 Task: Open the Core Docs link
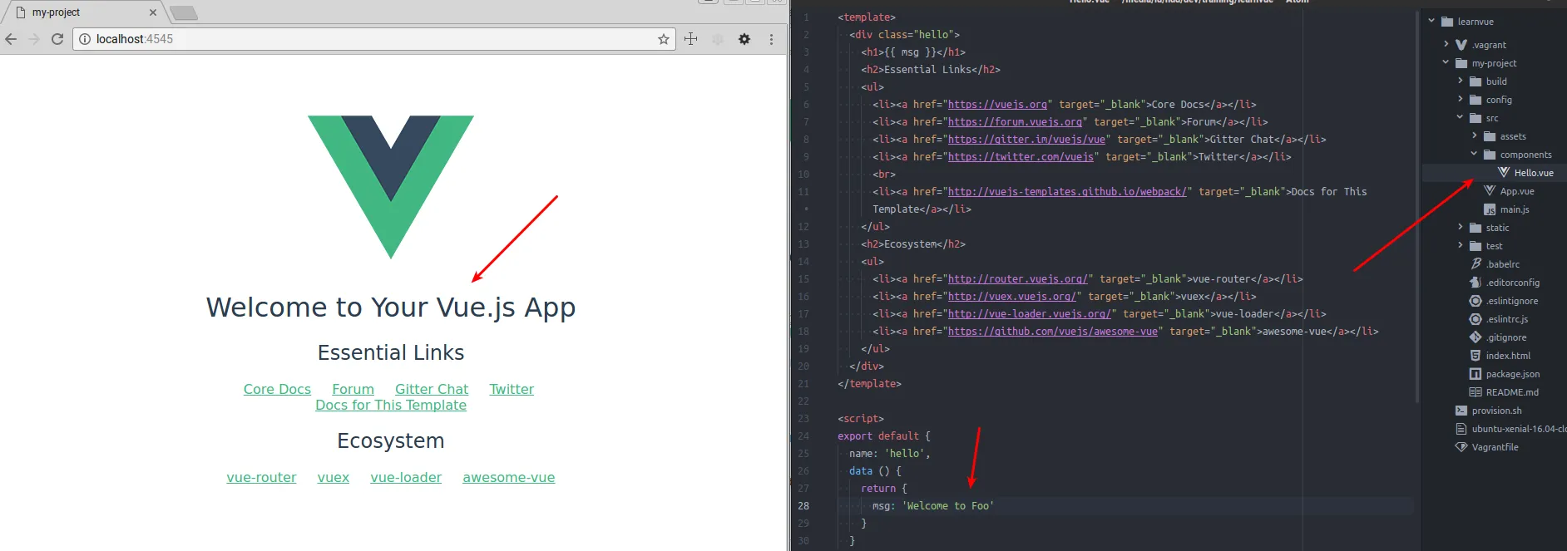pyautogui.click(x=277, y=389)
